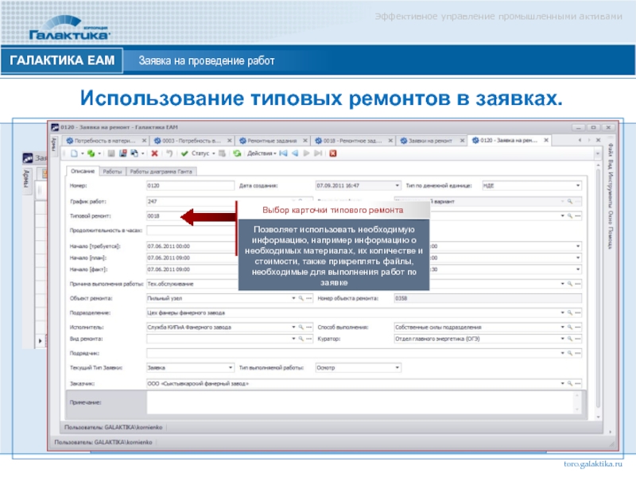The image size is (636, 477).
Task: Click the Undo arrow in the toolbar
Action: pyautogui.click(x=168, y=153)
